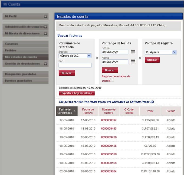Open invoice number 0090008897
The image size is (184, 175).
(x=109, y=120)
